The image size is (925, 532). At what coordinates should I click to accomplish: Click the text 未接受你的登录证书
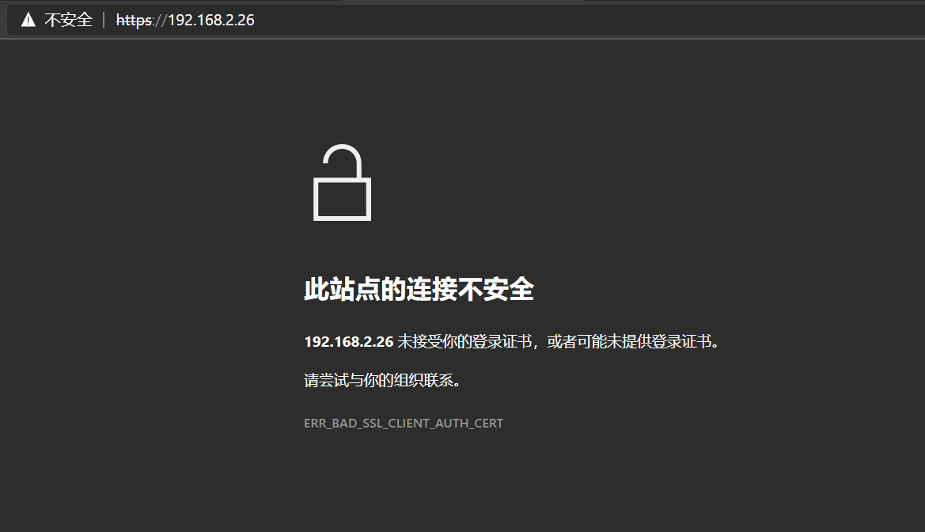464,342
